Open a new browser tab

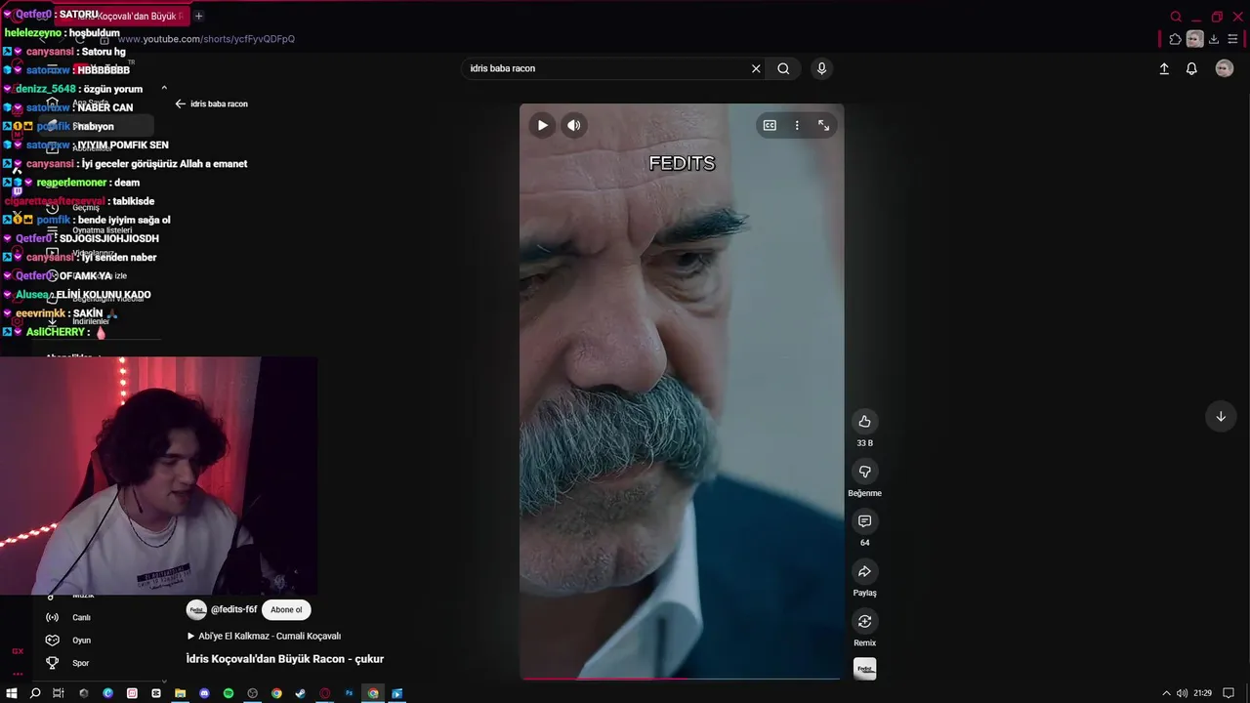198,16
